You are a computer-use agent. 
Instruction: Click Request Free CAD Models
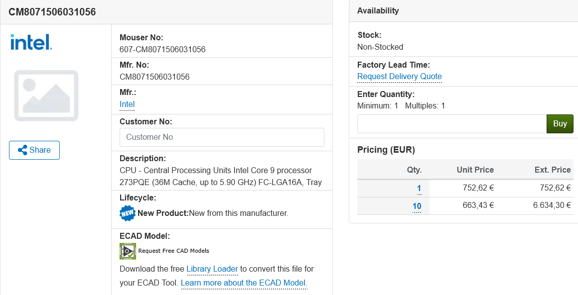(173, 251)
